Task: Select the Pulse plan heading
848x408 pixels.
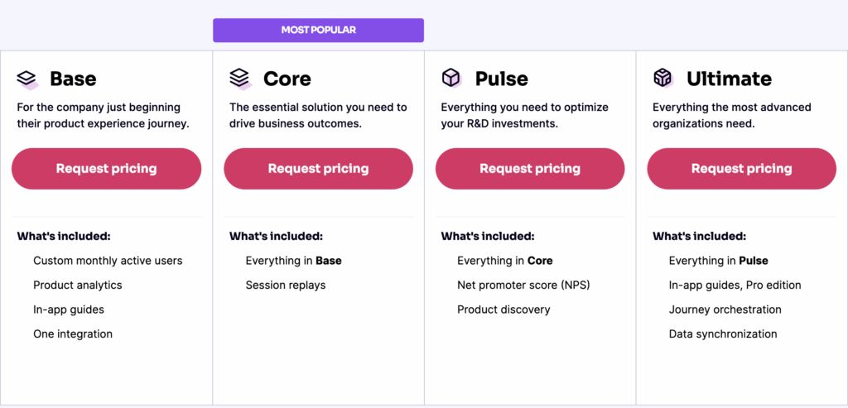Action: click(501, 79)
